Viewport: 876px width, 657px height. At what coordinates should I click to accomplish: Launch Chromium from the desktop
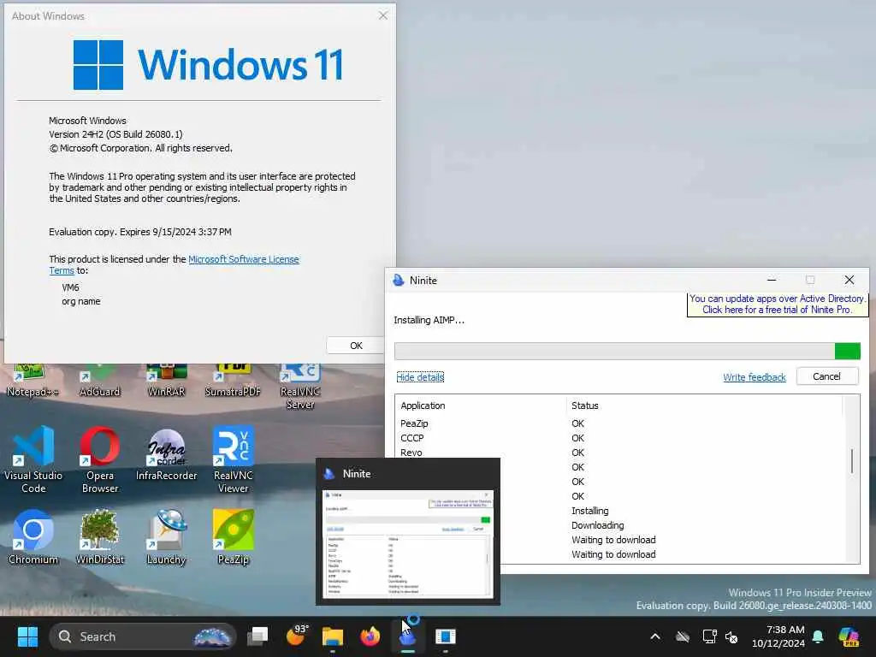(33, 536)
